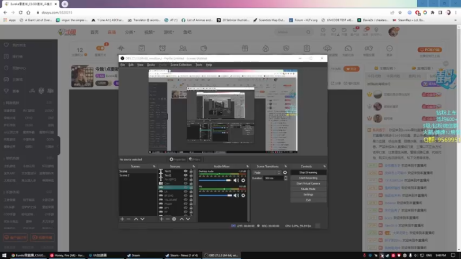Click Start Virtual Camera
461x259 pixels.
coord(308,184)
